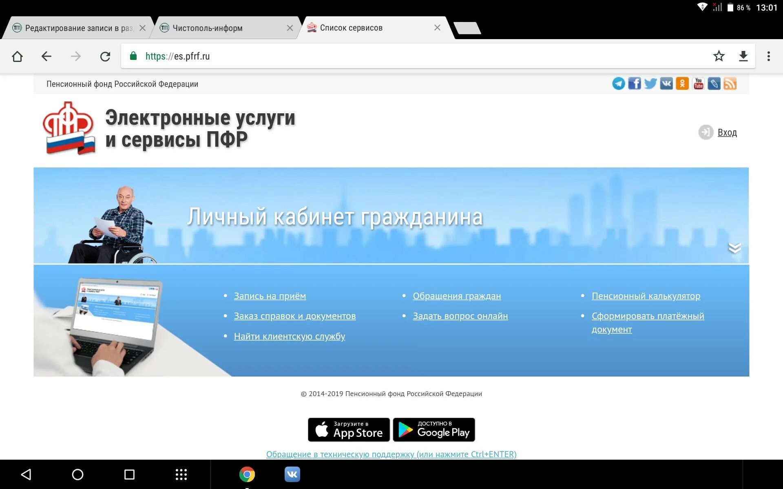Open VK app in bottom taskbar
This screenshot has width=783, height=489.
pos(292,474)
